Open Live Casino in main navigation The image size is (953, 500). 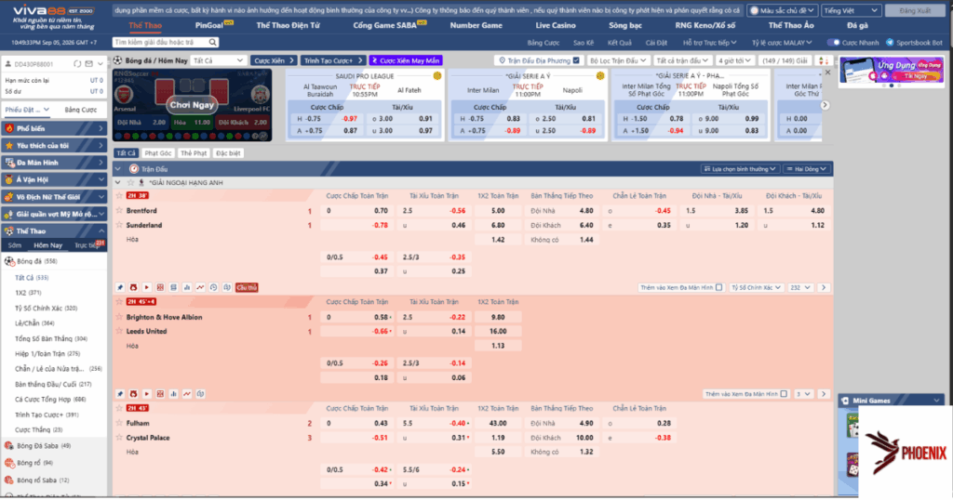click(x=556, y=25)
